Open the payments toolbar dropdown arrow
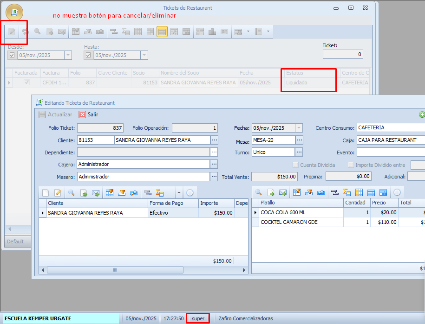Viewport: 425px width, 324px height. tap(179, 192)
